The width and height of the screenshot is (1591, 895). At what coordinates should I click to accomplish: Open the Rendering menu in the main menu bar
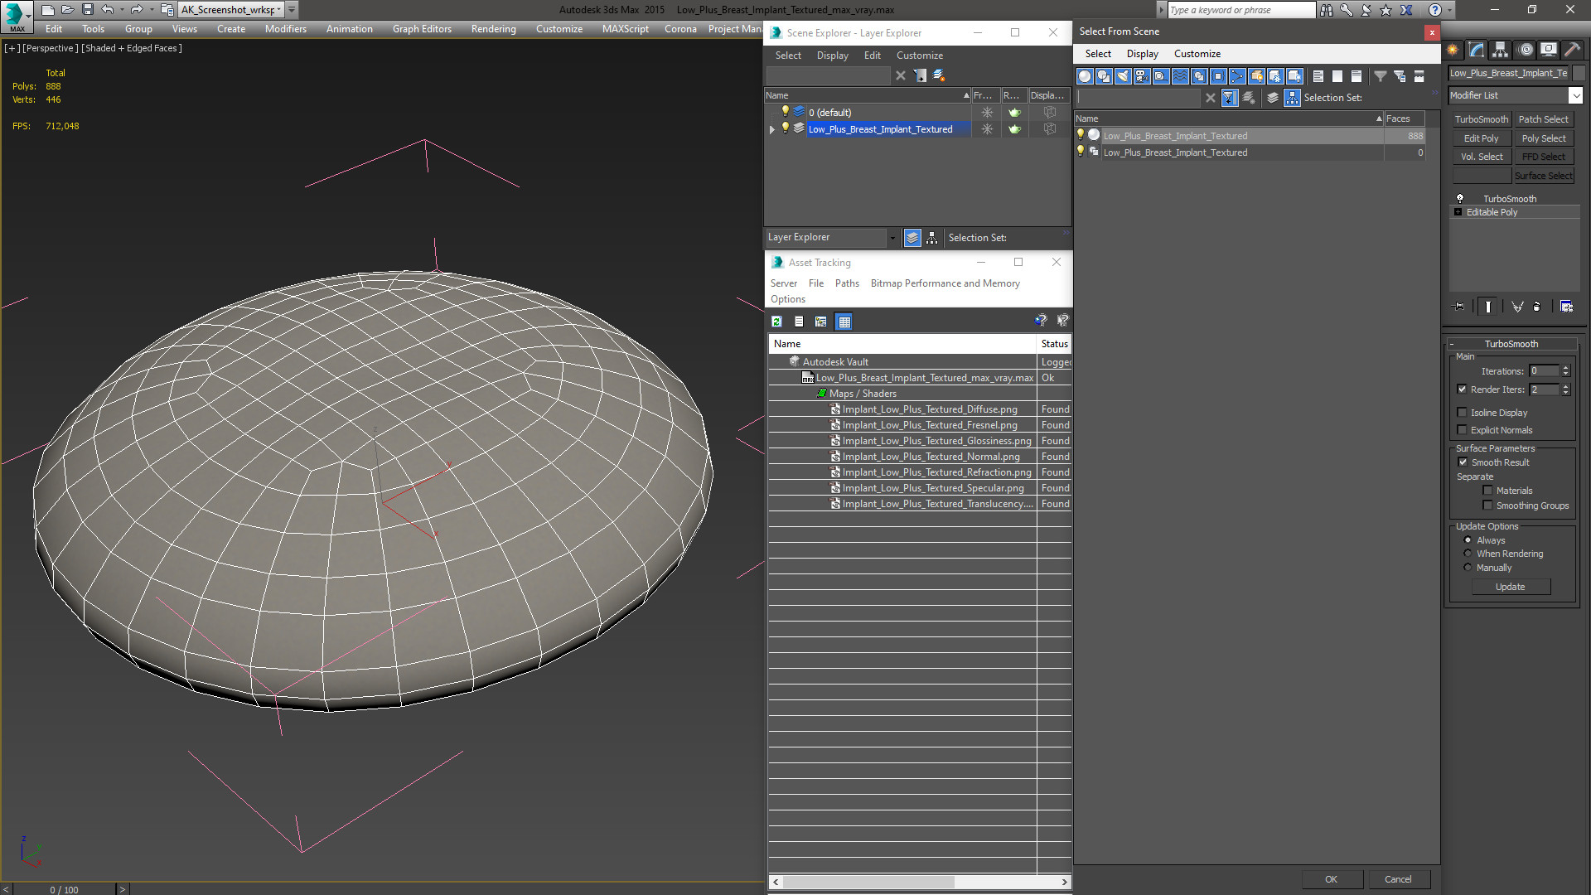(x=493, y=29)
